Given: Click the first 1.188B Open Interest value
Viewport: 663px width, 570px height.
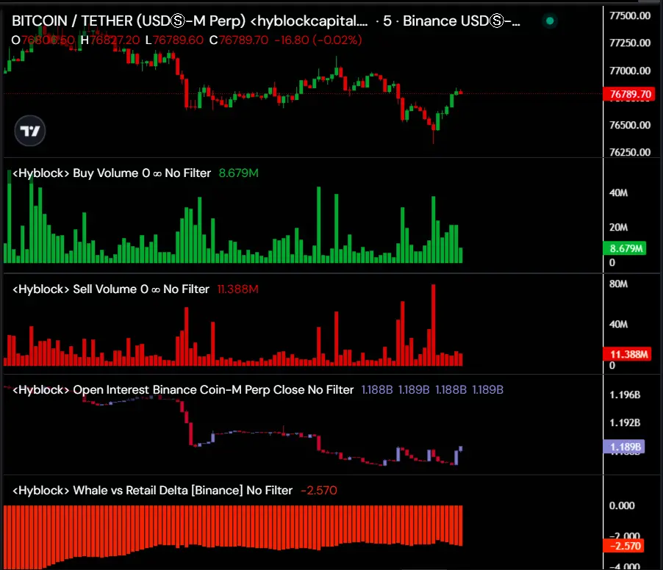Looking at the screenshot, I should point(377,389).
